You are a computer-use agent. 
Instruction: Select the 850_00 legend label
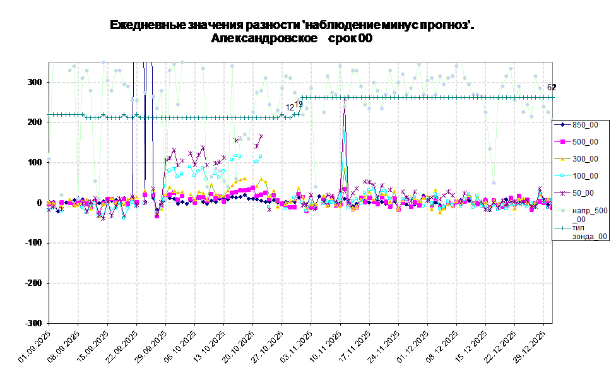(585, 125)
